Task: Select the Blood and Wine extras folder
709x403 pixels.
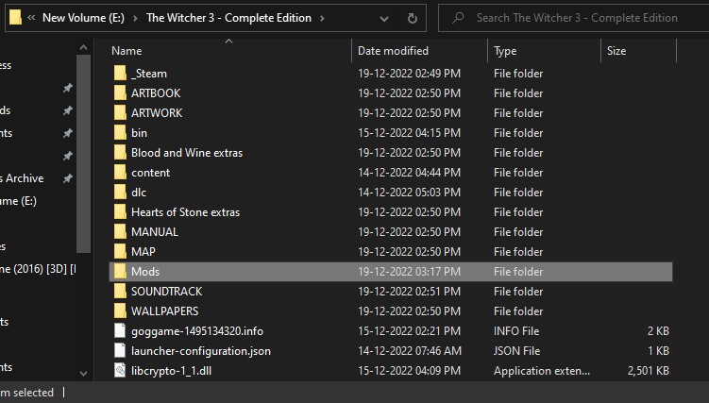Action: 187,153
